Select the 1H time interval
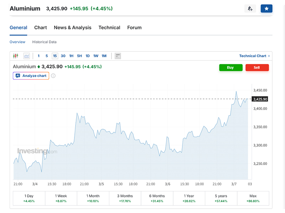 pos(71,56)
